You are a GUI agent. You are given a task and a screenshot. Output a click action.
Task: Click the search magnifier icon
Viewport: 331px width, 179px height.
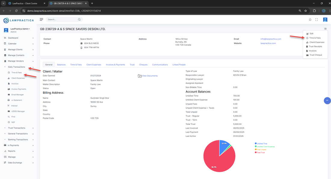79,20
